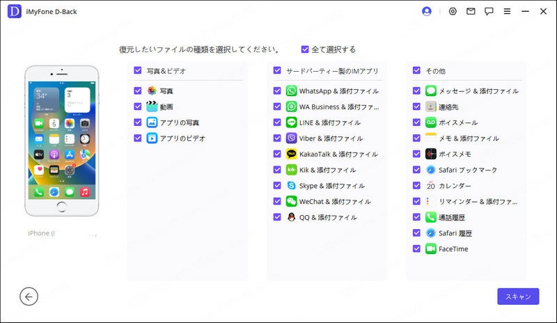Click the 'Safari 履歴' label text
The image size is (557, 323).
(455, 233)
